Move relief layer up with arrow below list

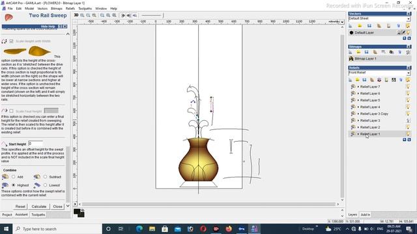[x=404, y=140]
